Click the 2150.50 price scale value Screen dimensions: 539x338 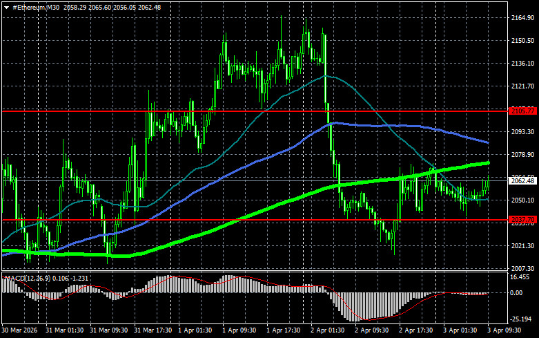tap(523, 40)
